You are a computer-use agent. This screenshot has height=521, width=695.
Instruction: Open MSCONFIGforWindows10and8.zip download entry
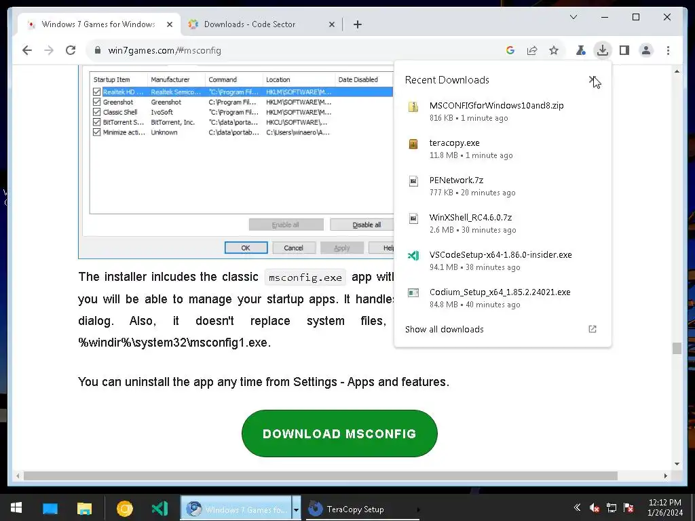click(x=502, y=111)
